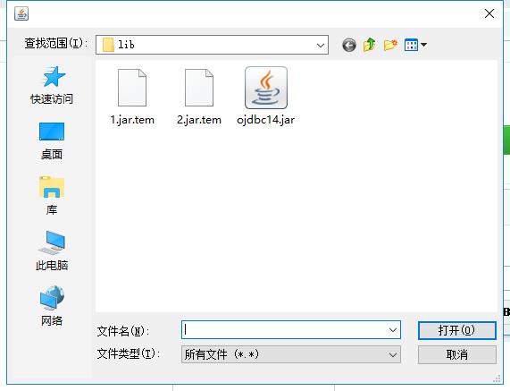Screen dimensions: 510x391
Task: Expand the view menu's small arrow
Action: pyautogui.click(x=423, y=45)
